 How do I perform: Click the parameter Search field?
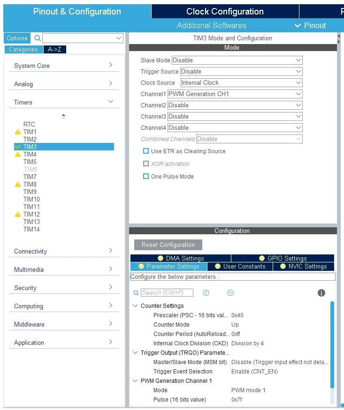point(167,292)
